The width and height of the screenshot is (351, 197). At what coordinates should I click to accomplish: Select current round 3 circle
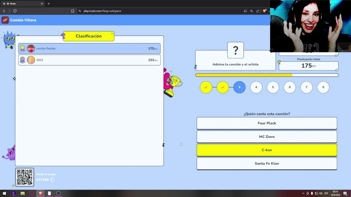(239, 87)
